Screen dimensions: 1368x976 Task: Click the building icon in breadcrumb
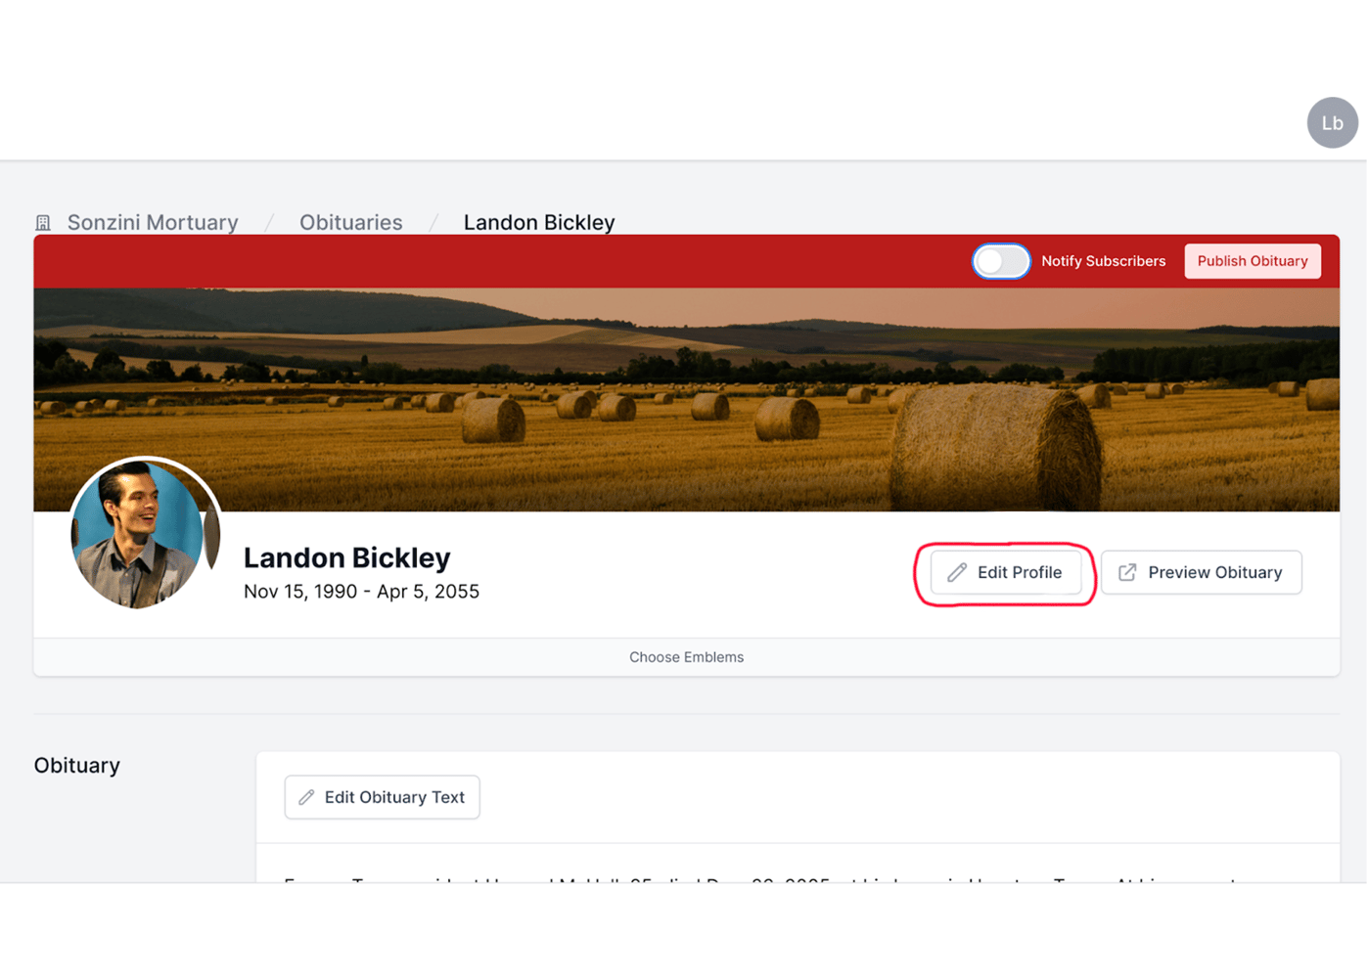click(x=43, y=223)
